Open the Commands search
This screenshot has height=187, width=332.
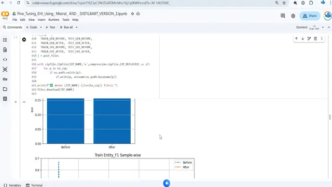tap(12, 28)
